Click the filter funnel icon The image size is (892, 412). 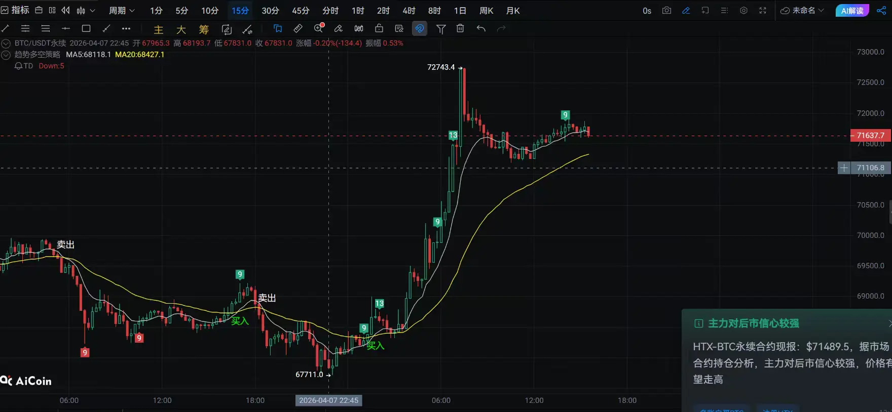click(441, 29)
